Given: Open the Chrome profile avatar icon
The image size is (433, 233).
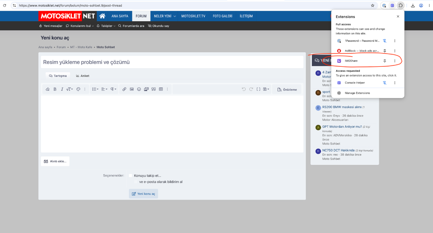Looking at the screenshot, I should [x=421, y=5].
